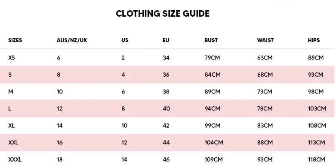This screenshot has height=168, width=336.
Task: Click the Clothing Size Guide title
Action: [163, 14]
